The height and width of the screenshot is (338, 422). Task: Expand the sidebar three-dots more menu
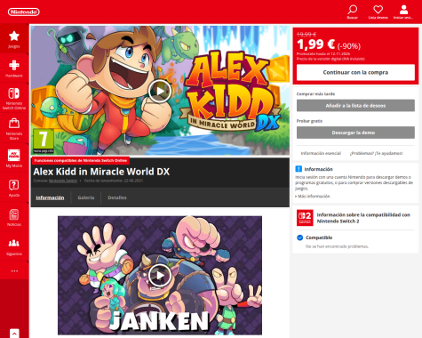click(14, 270)
